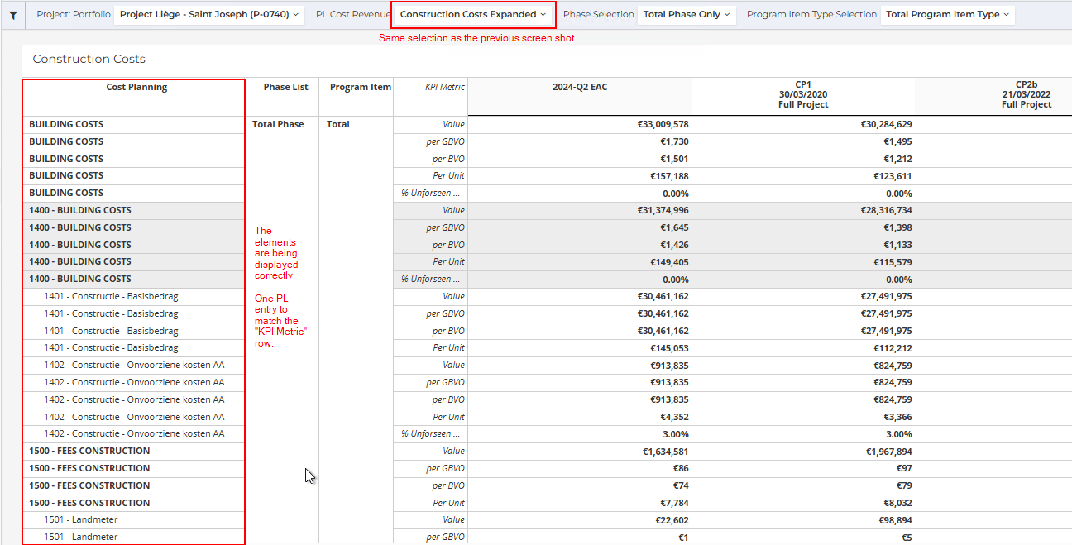1072x545 pixels.
Task: Click the PL Cost Revenue filter label
Action: (352, 14)
